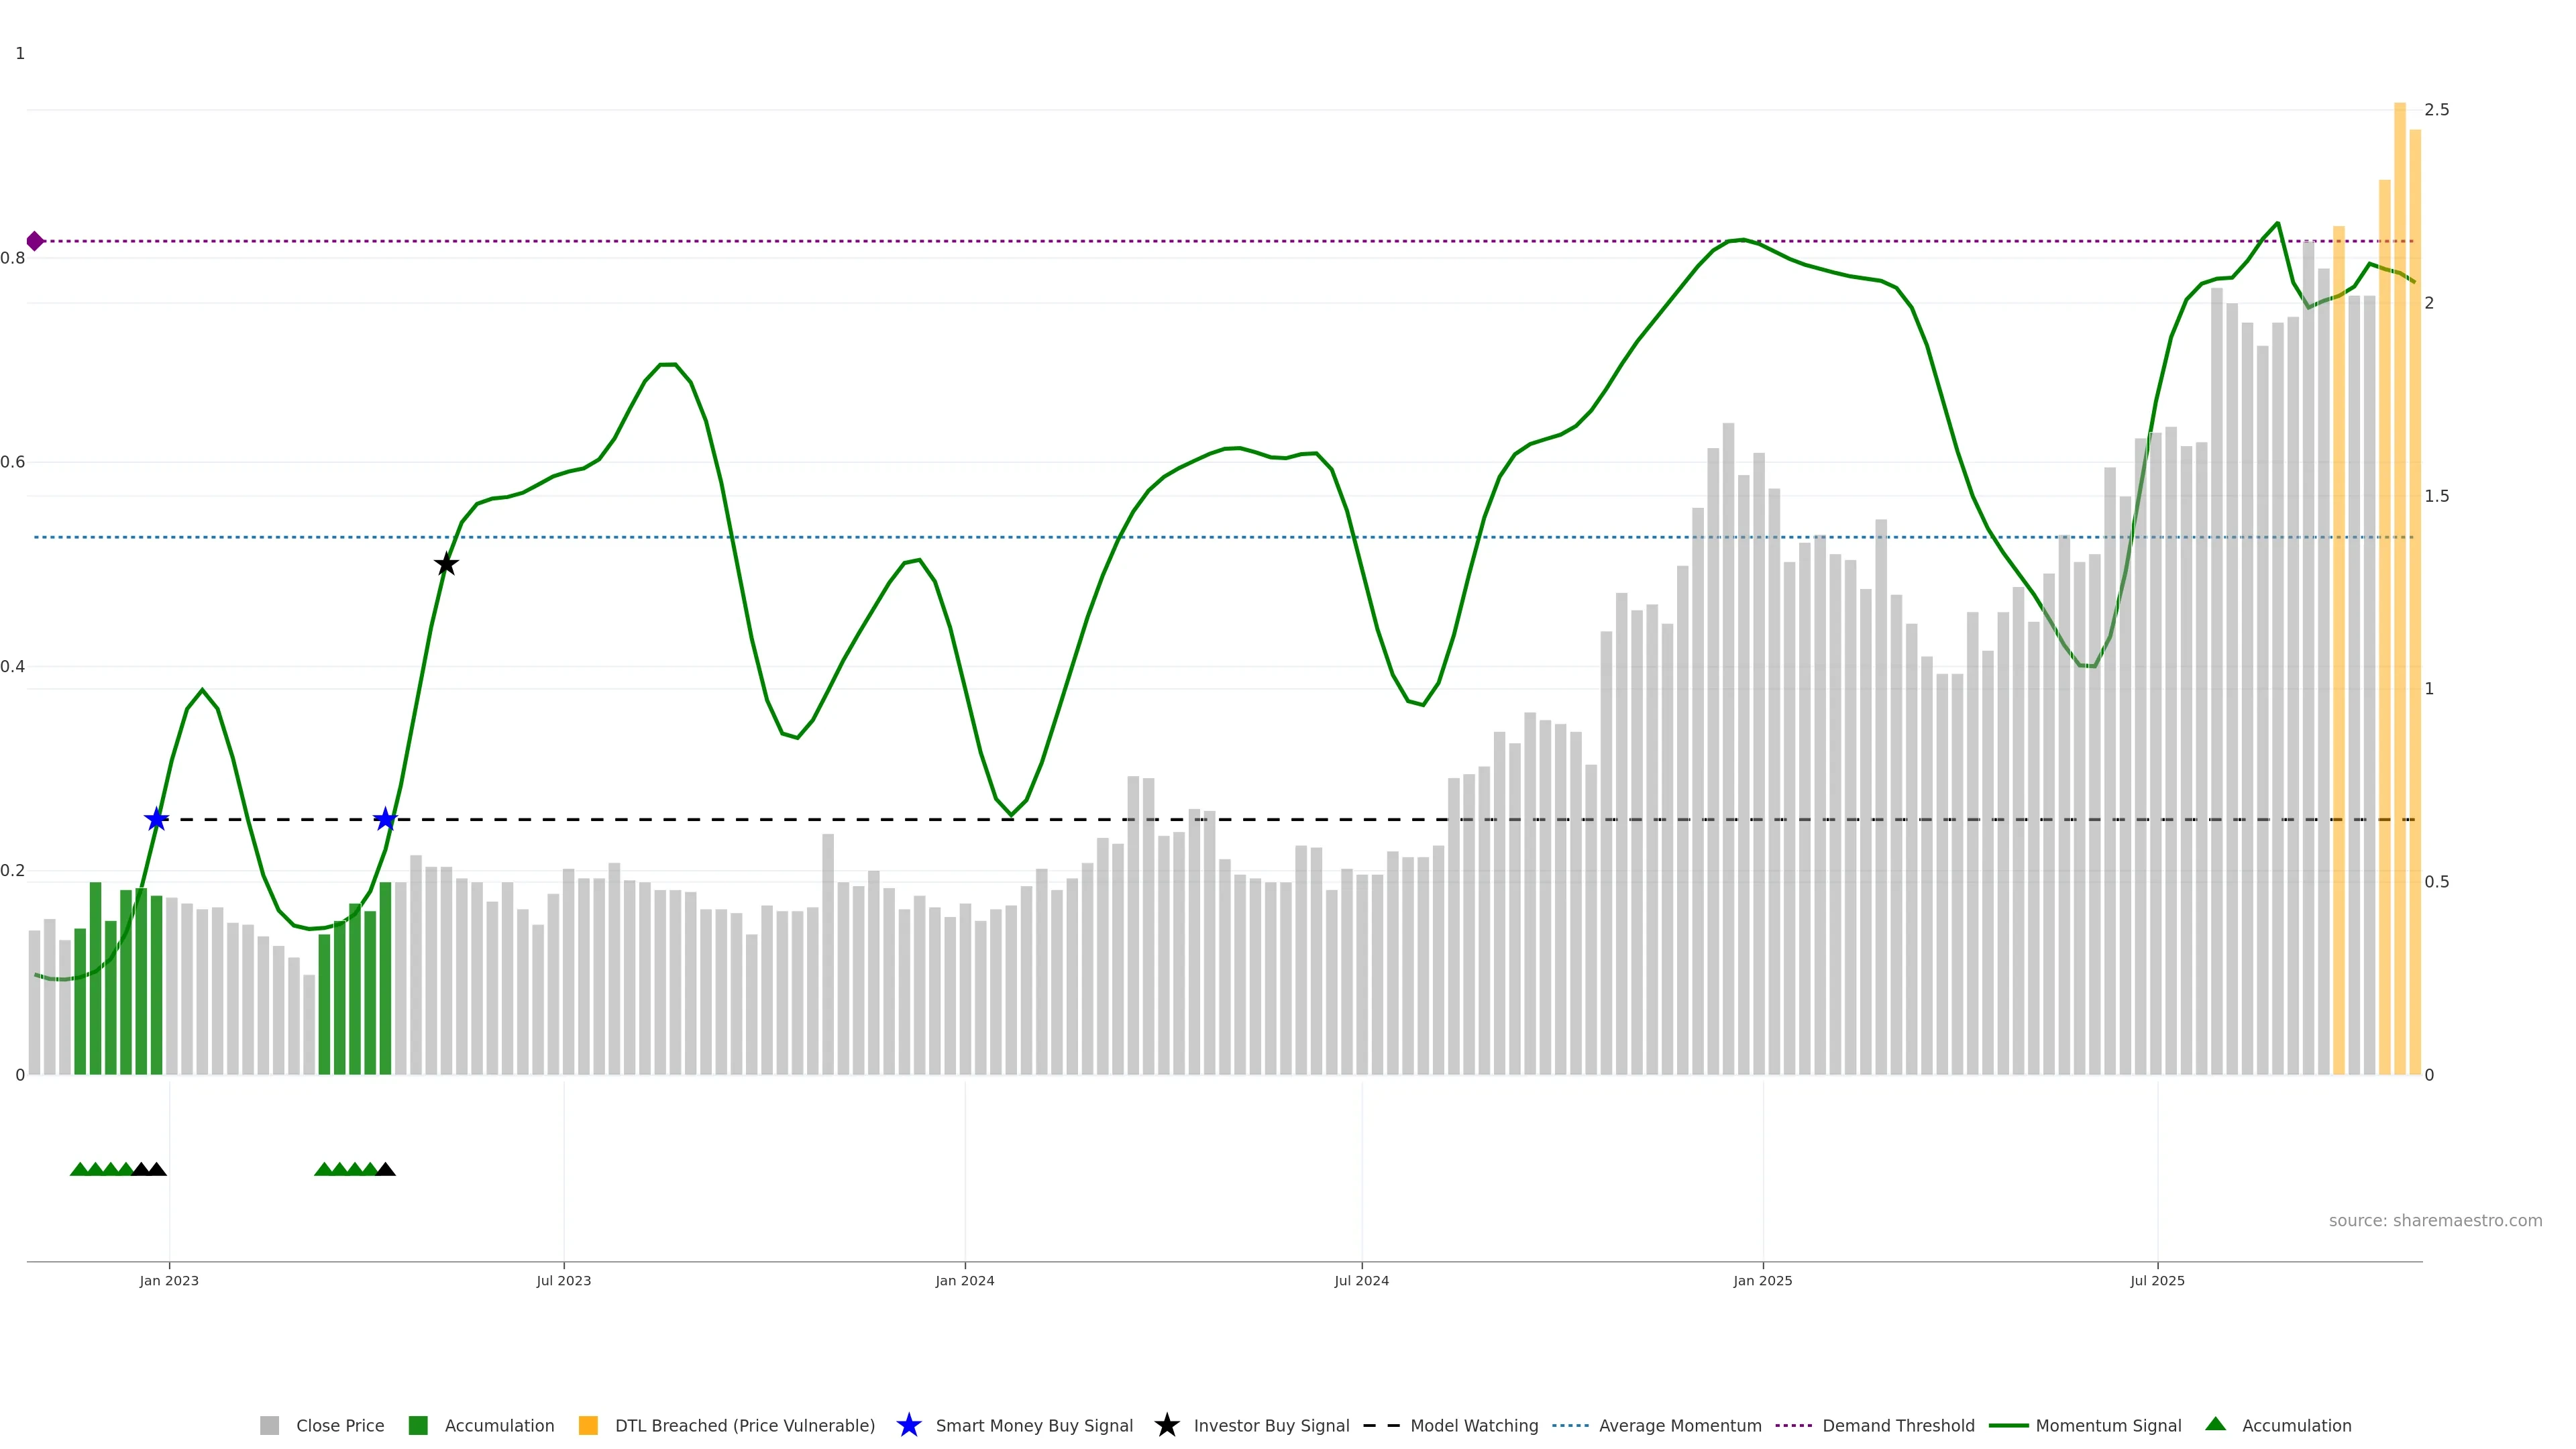
Task: Click the DTL Breached legend label
Action: pos(744,1426)
